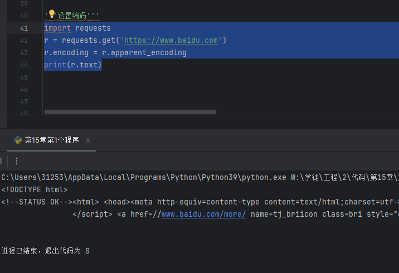Viewport: 399px width, 273px height.
Task: Click the 设置编码 docstring comment
Action: coord(72,16)
